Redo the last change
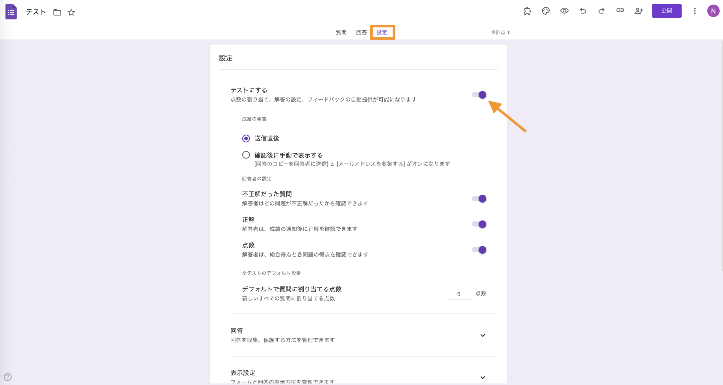Image resolution: width=723 pixels, height=385 pixels. pyautogui.click(x=601, y=11)
